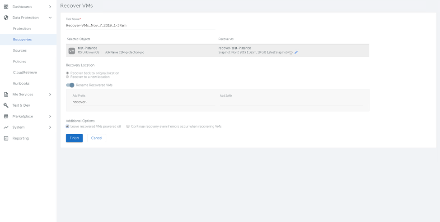Uncheck Leave recovered VMs powered off
The height and width of the screenshot is (222, 440).
click(67, 127)
